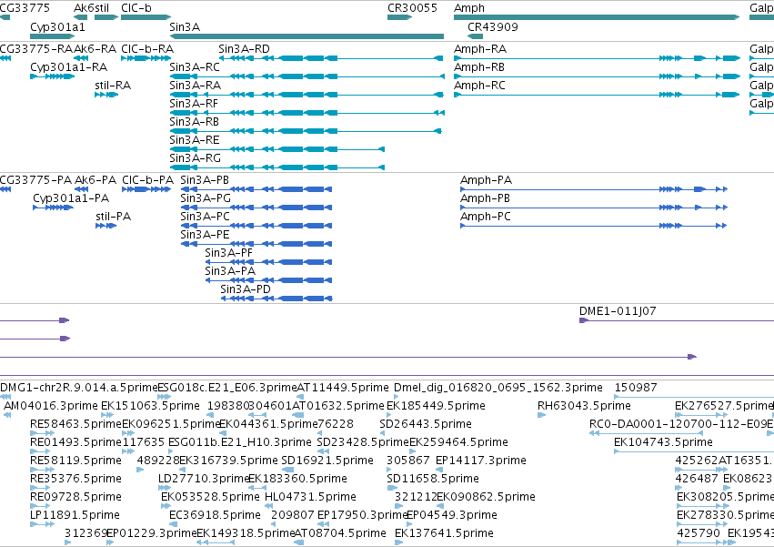
Task: Select EST EK185449.5prime
Action: coord(390,415)
